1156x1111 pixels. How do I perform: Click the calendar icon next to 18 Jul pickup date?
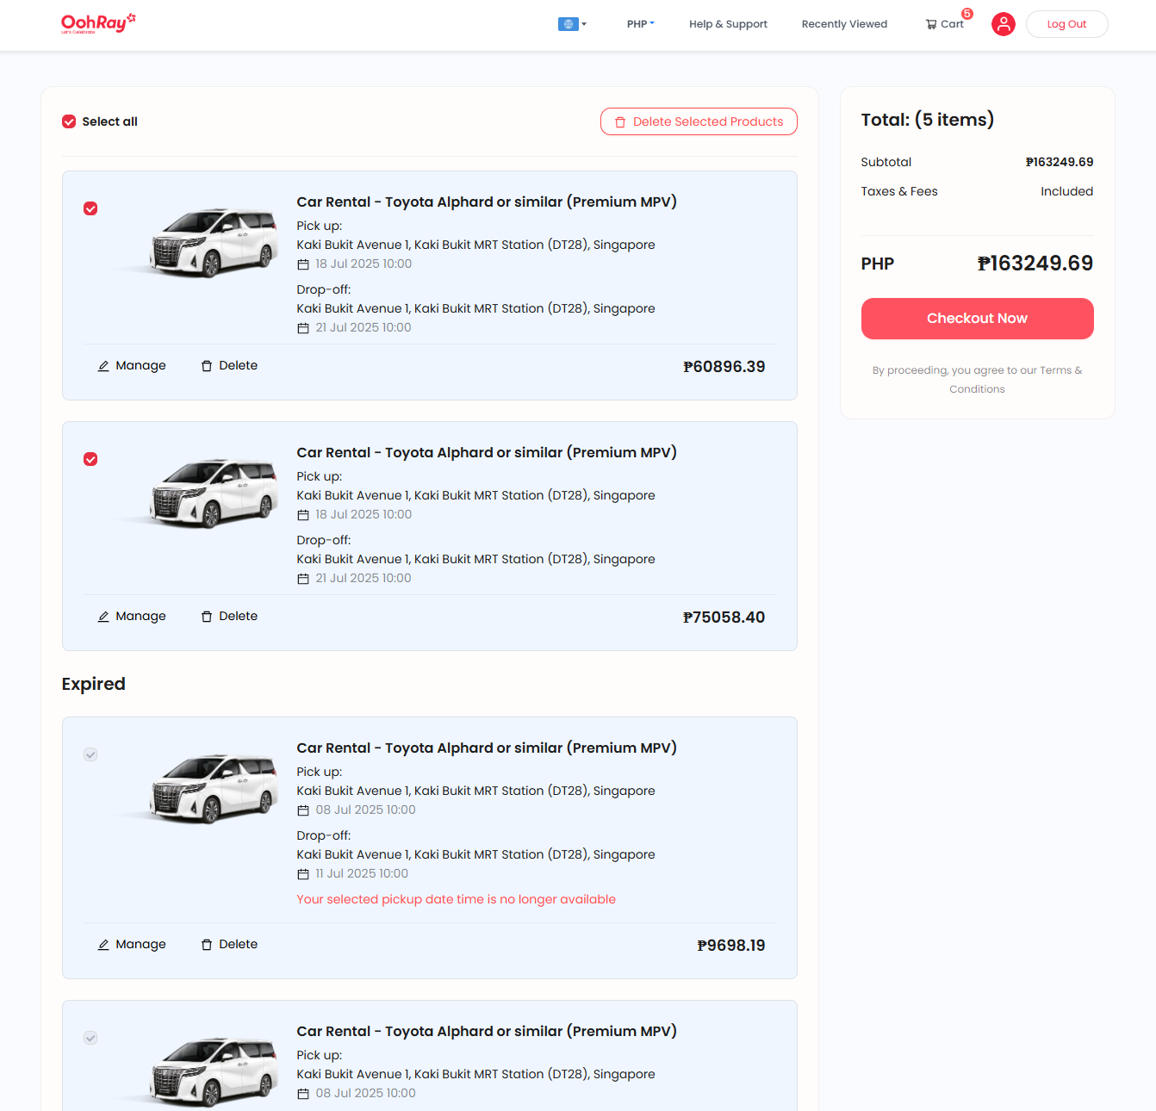[x=303, y=264]
